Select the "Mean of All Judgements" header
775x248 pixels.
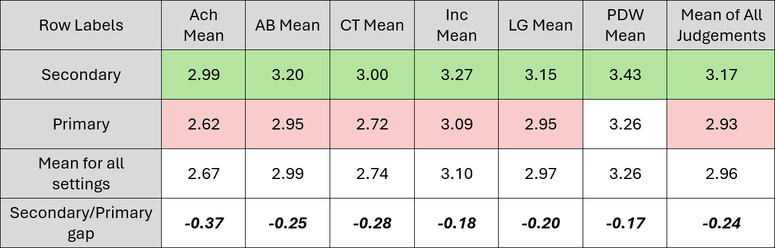point(720,25)
